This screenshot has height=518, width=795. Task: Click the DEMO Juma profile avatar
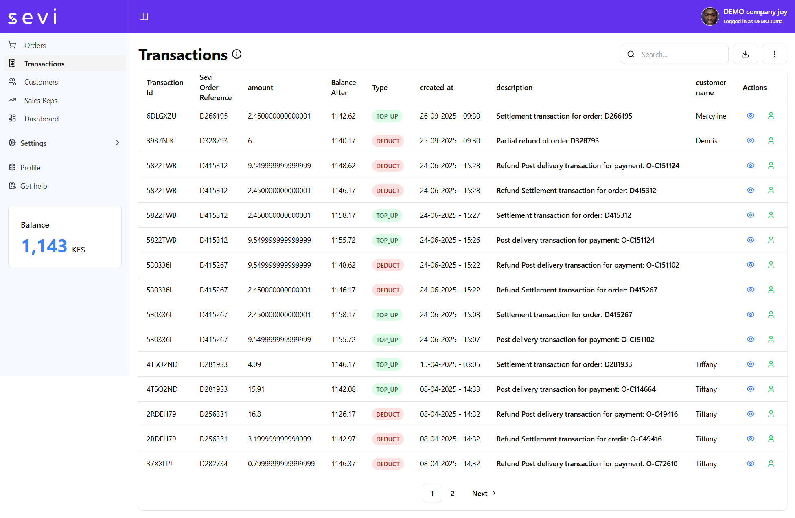click(710, 16)
